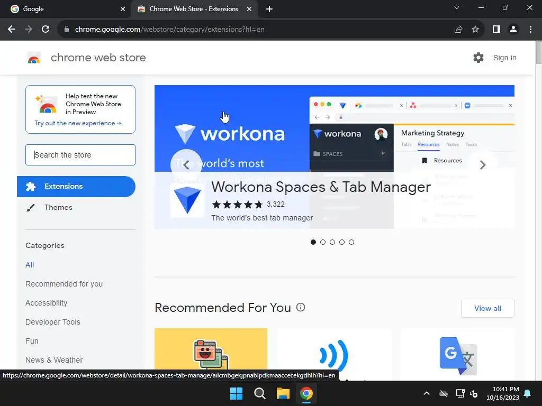
Task: Click the Workona five-star rating
Action: click(238, 205)
